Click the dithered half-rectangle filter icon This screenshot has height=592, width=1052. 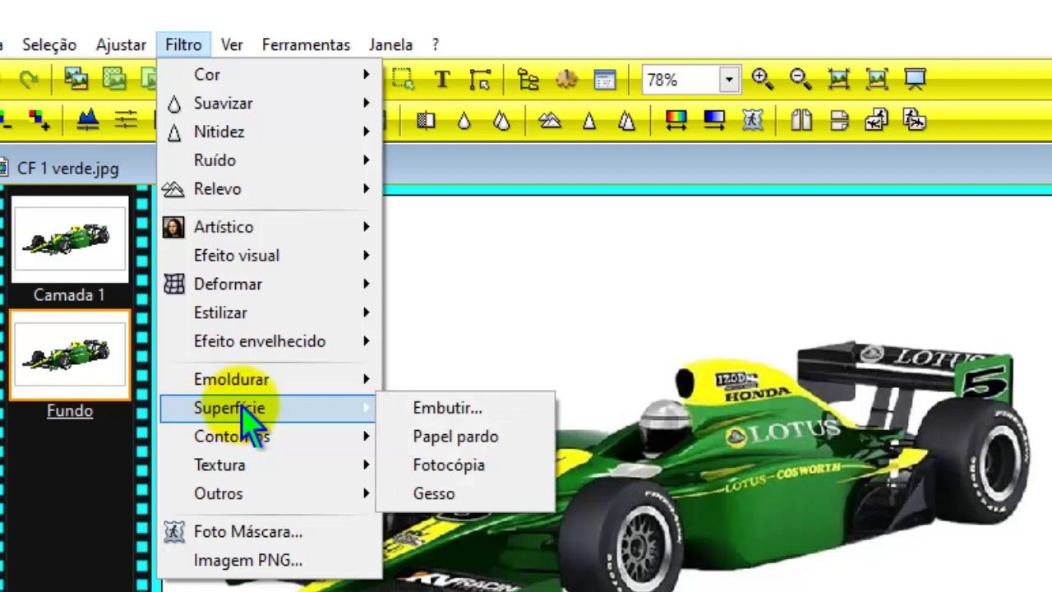[x=426, y=121]
